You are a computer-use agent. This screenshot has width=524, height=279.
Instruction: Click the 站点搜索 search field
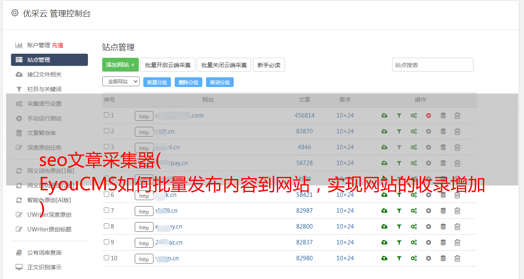click(433, 65)
